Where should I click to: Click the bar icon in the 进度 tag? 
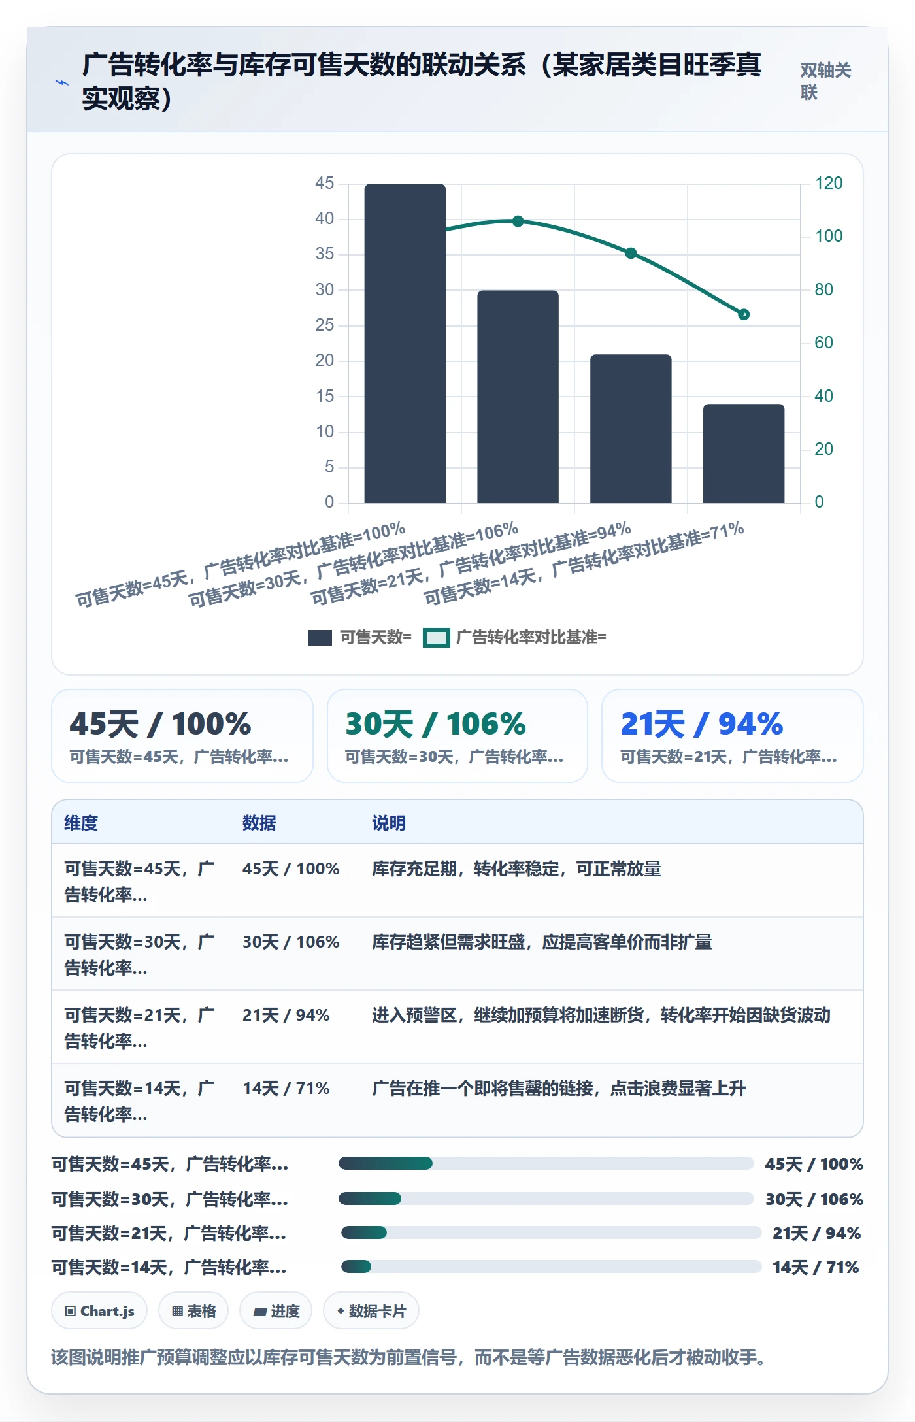click(260, 1311)
